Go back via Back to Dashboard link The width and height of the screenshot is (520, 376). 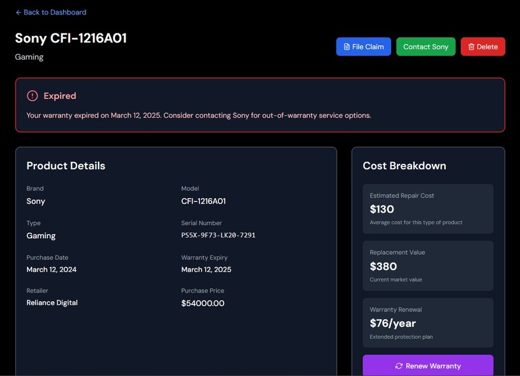[51, 12]
